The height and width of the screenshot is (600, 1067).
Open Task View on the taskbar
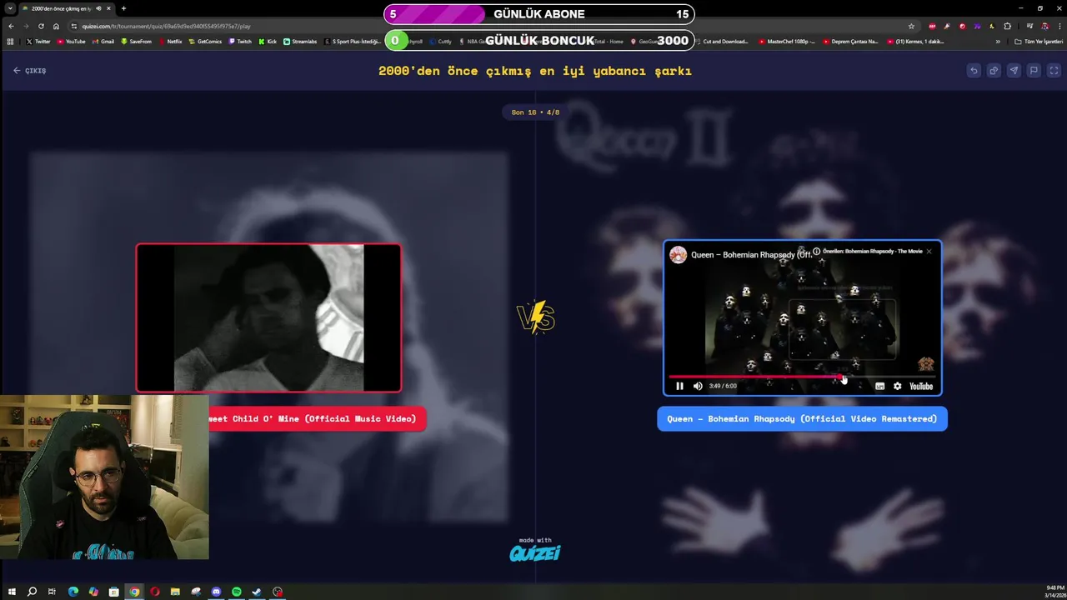(x=52, y=592)
